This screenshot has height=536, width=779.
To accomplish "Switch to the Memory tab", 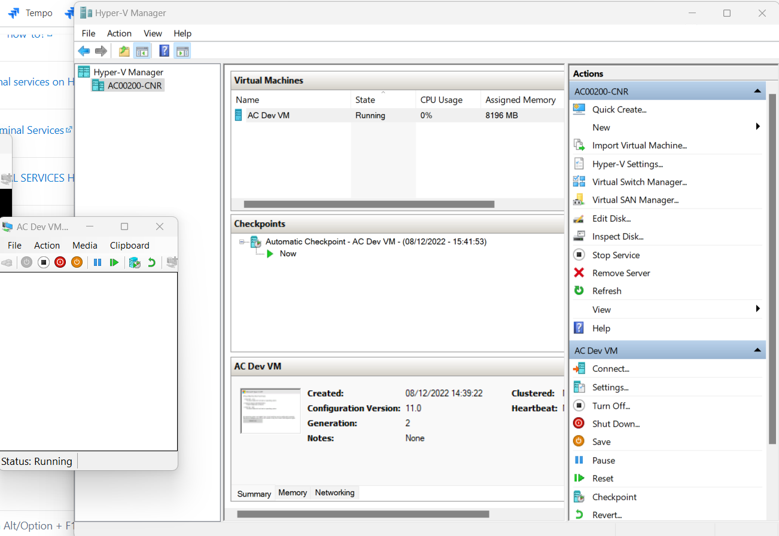I will pos(293,492).
